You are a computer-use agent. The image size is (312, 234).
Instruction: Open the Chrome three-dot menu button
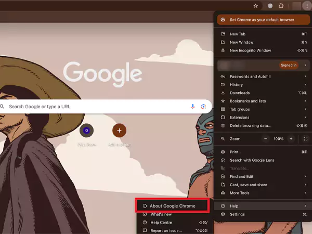[x=307, y=6]
